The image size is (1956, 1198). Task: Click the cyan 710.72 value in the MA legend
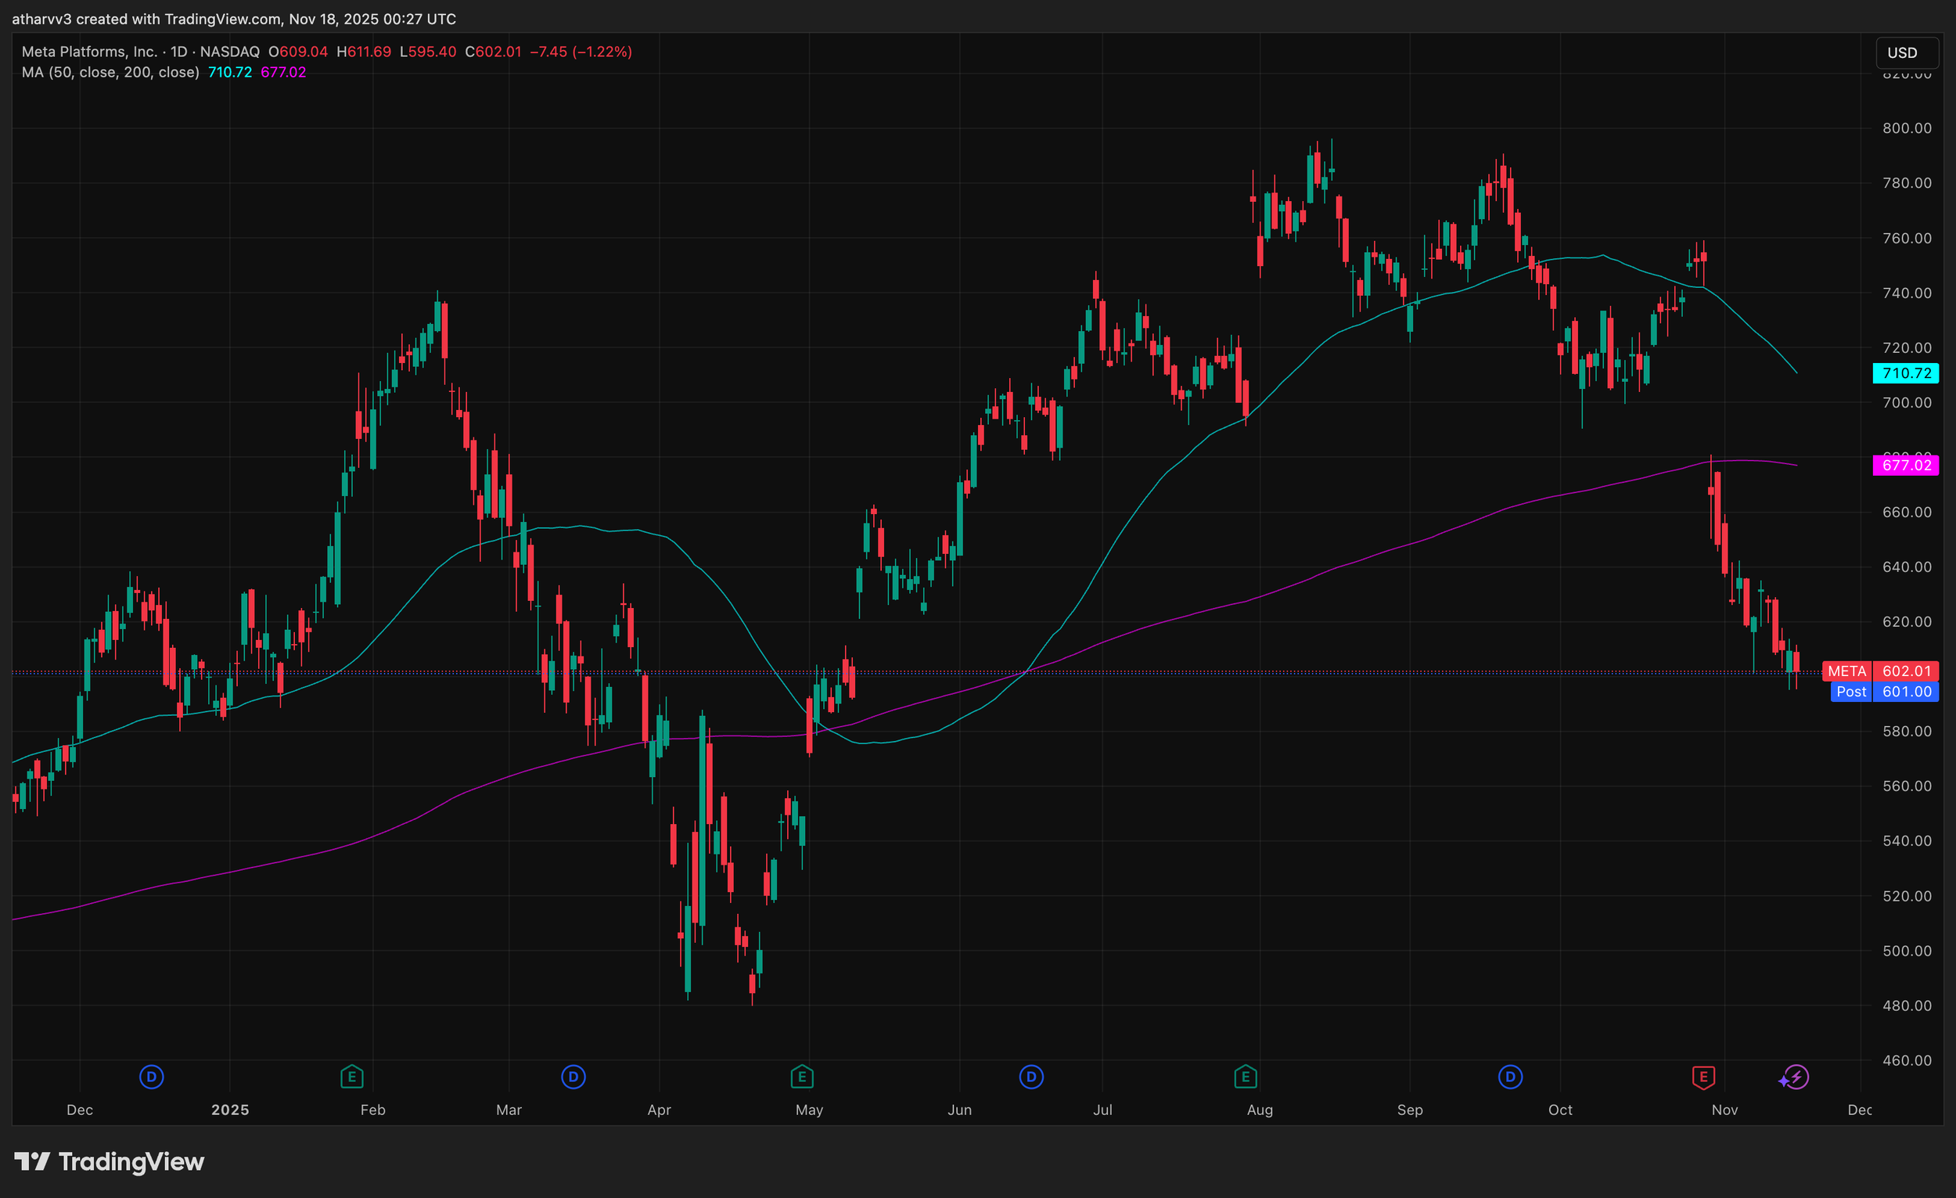coord(230,72)
